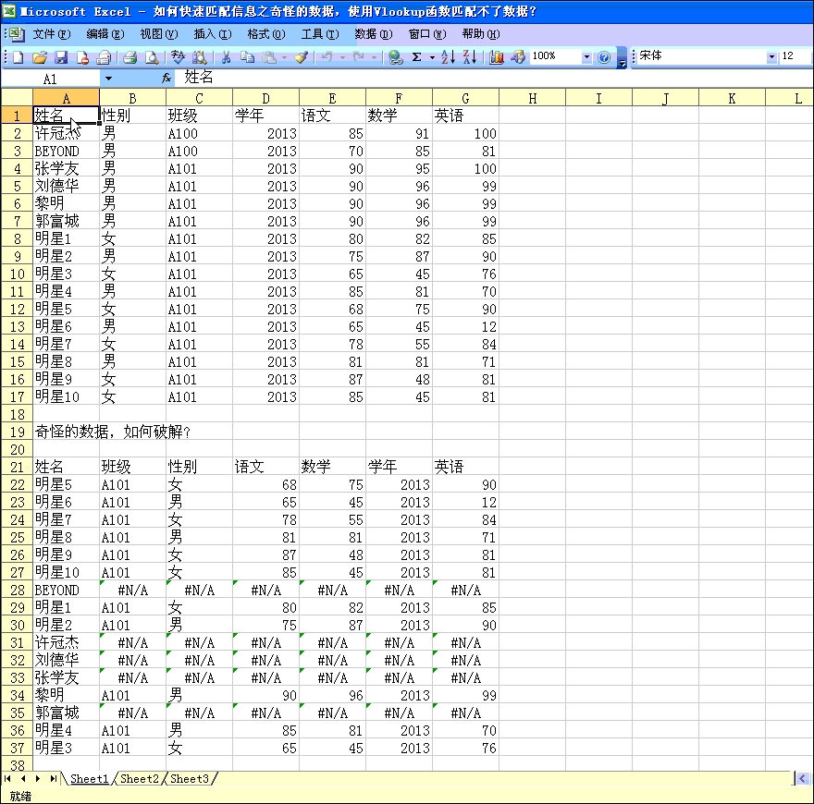Open the 格式 menu

pos(265,34)
